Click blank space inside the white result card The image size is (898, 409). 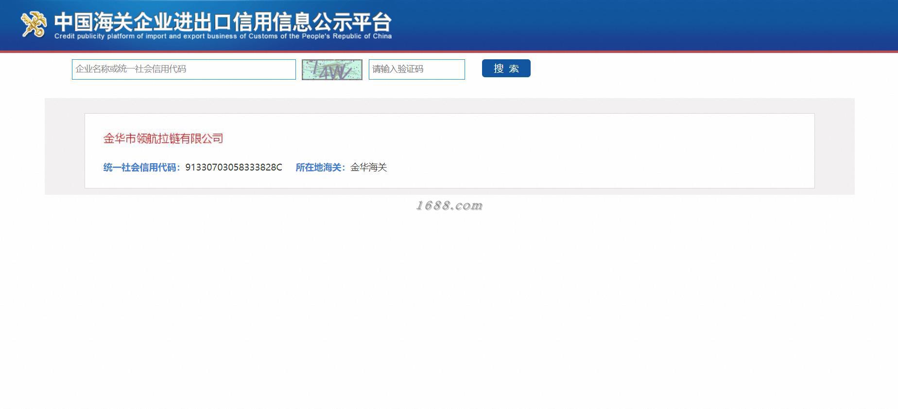point(583,151)
